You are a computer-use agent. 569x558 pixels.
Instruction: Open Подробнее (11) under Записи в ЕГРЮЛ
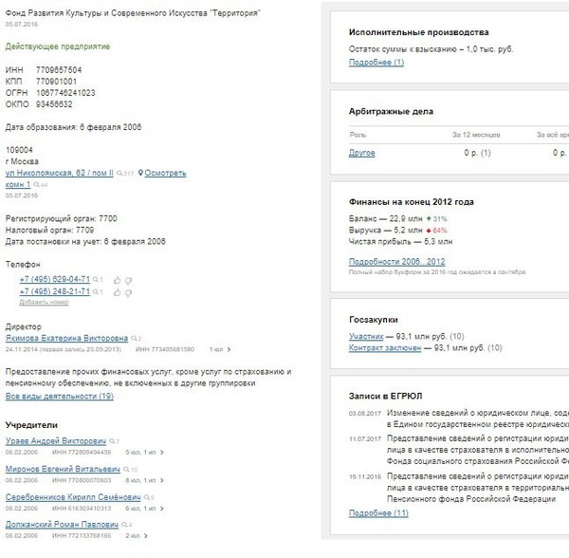tap(378, 512)
